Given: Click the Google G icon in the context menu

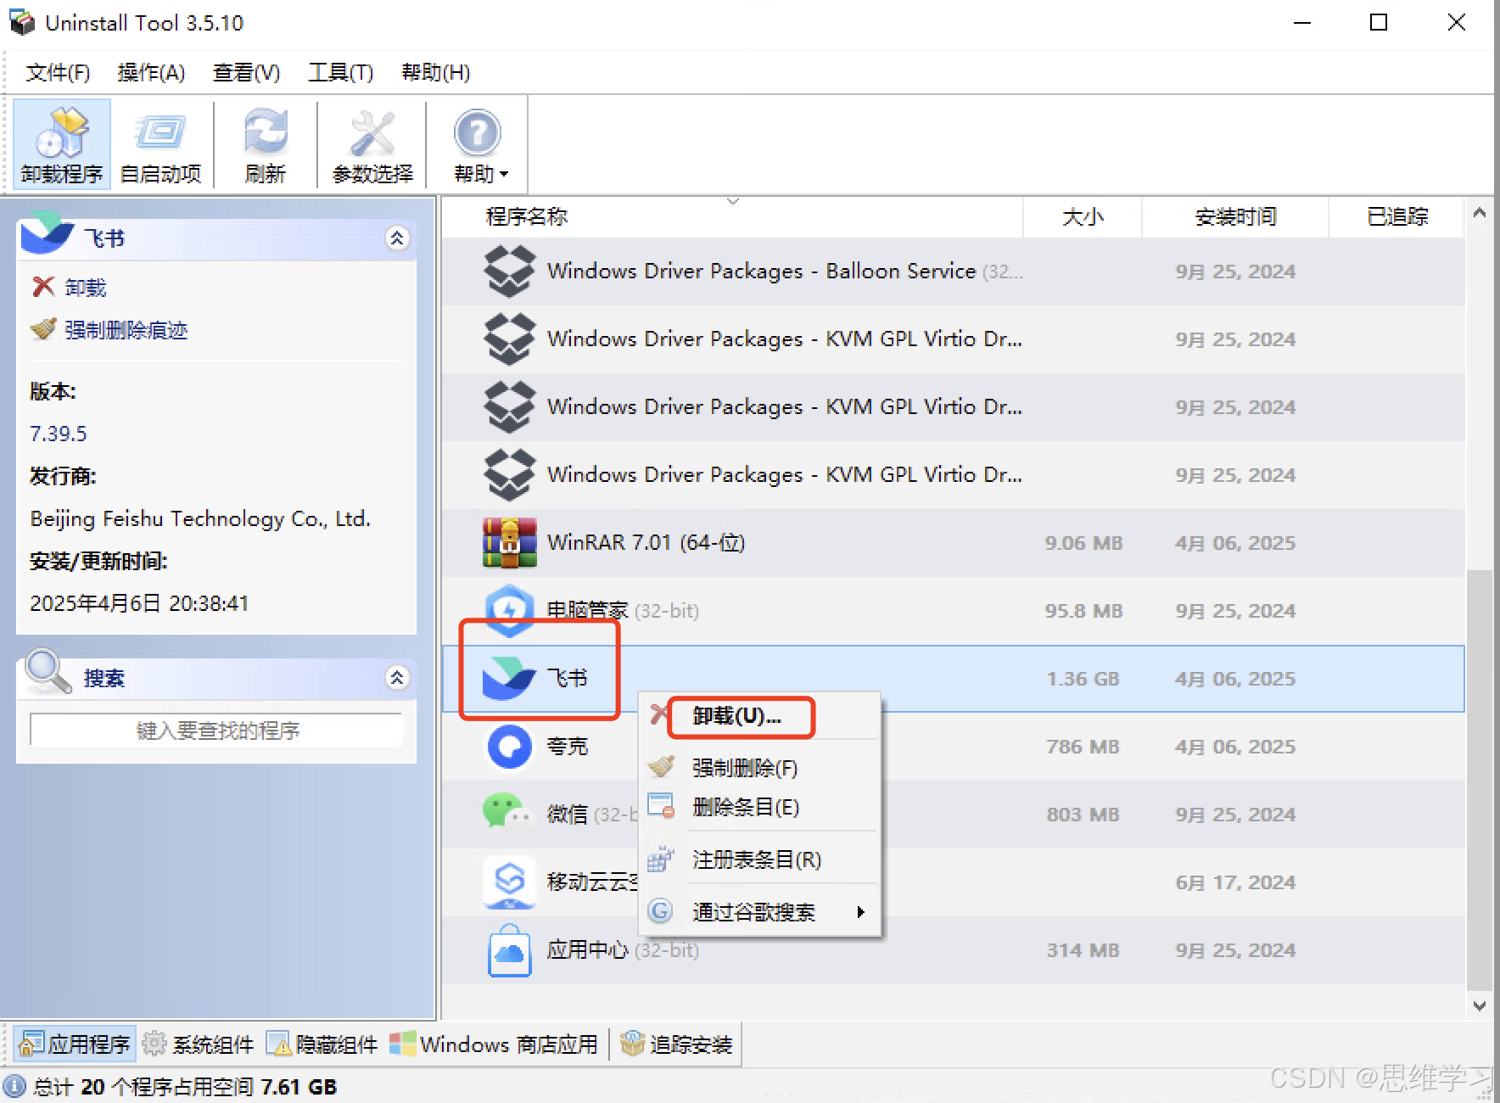Looking at the screenshot, I should [x=660, y=911].
